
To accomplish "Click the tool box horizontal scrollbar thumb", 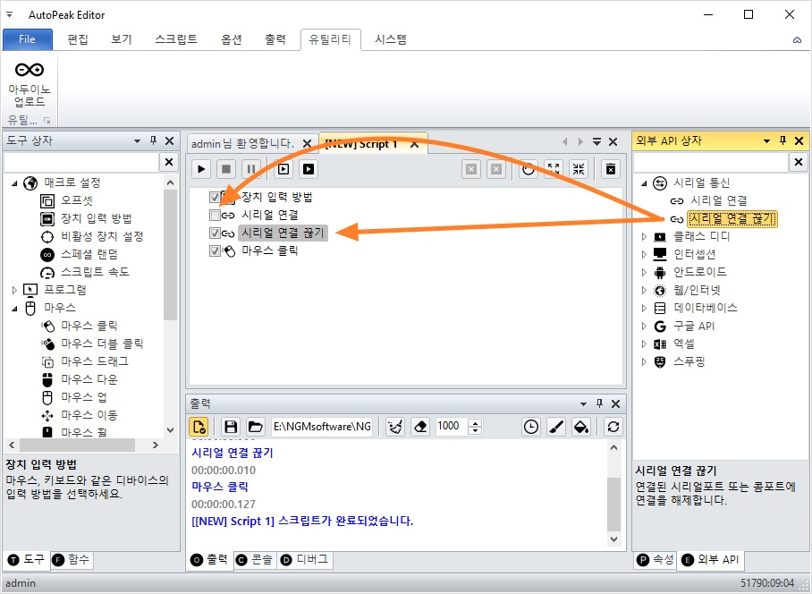I will (x=77, y=445).
